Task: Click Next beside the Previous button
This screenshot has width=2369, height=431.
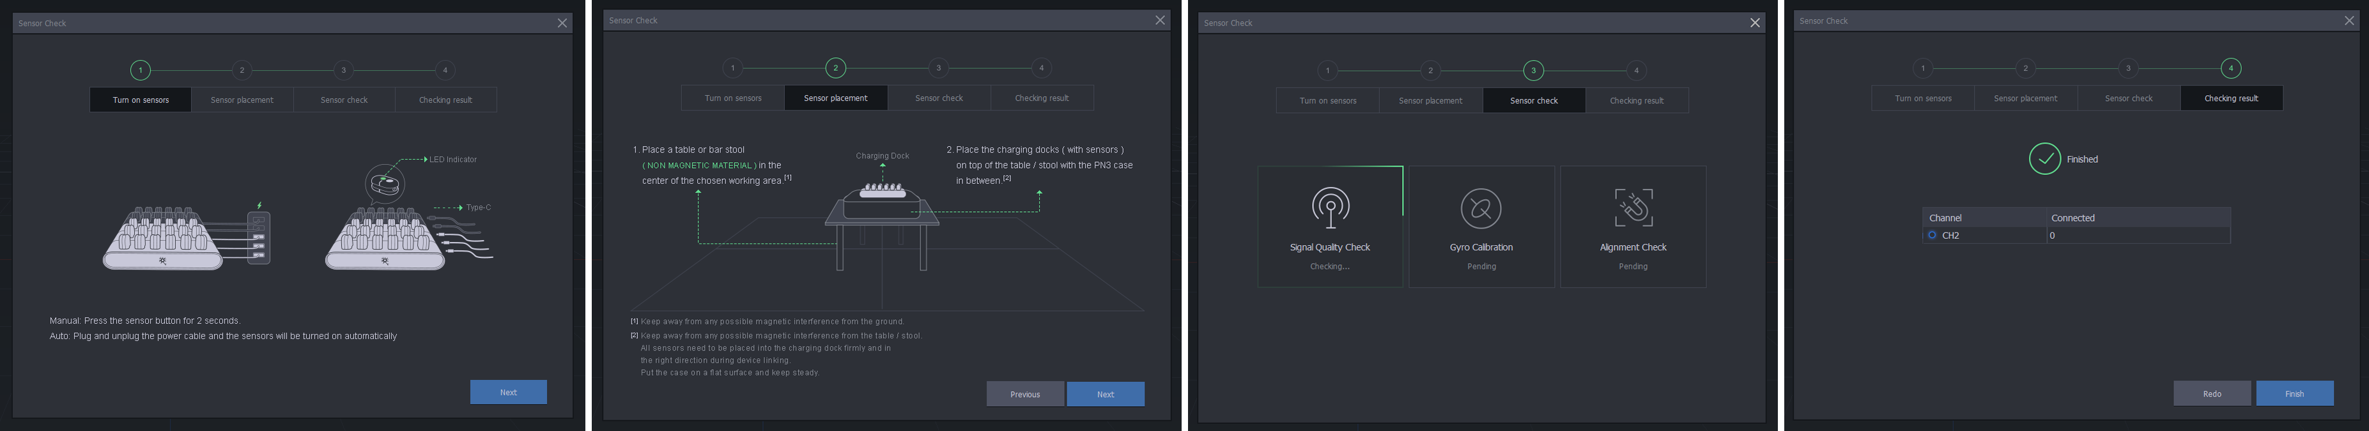Action: click(1106, 394)
